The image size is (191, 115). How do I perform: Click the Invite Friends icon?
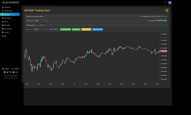point(3,29)
